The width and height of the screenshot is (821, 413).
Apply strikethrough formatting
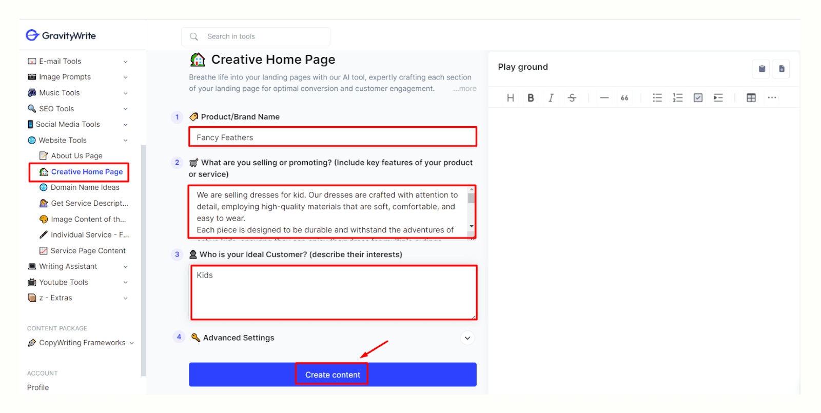[x=572, y=98]
